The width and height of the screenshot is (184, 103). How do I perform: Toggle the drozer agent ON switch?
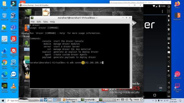pyautogui.click(x=160, y=88)
